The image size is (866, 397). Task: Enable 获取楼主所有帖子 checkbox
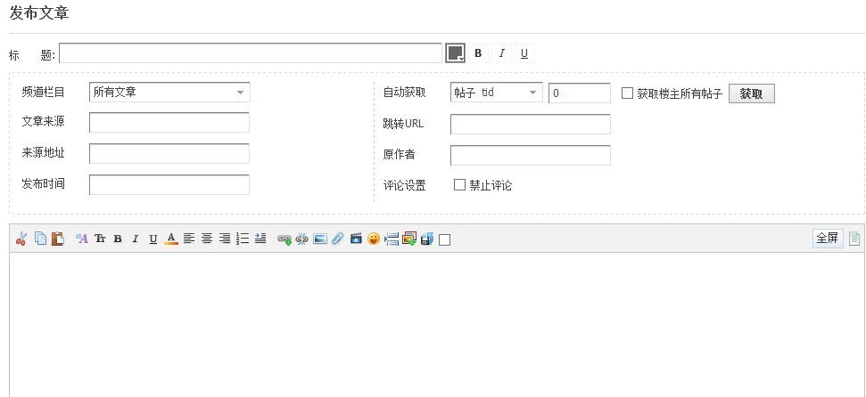point(627,93)
